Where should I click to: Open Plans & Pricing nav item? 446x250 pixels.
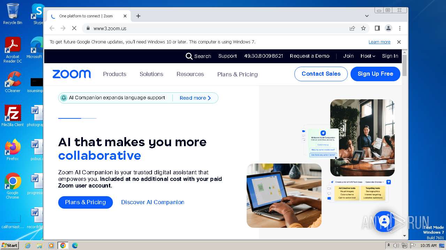click(238, 74)
